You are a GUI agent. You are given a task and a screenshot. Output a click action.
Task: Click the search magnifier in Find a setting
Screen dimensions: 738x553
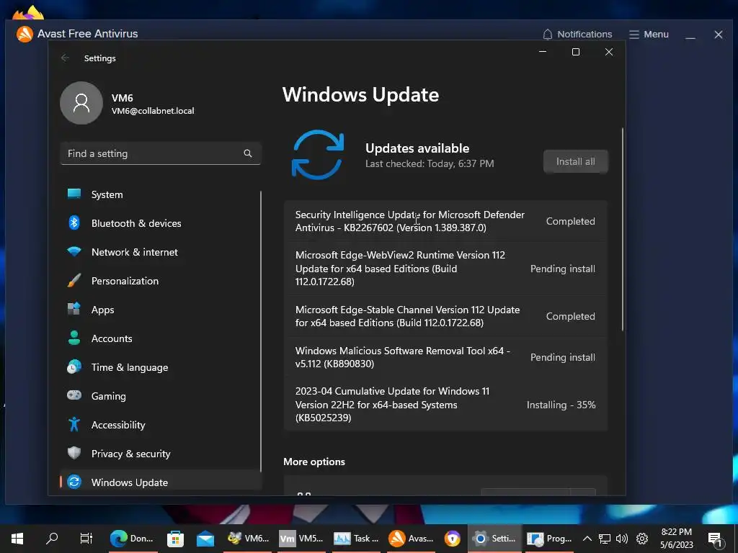coord(248,153)
